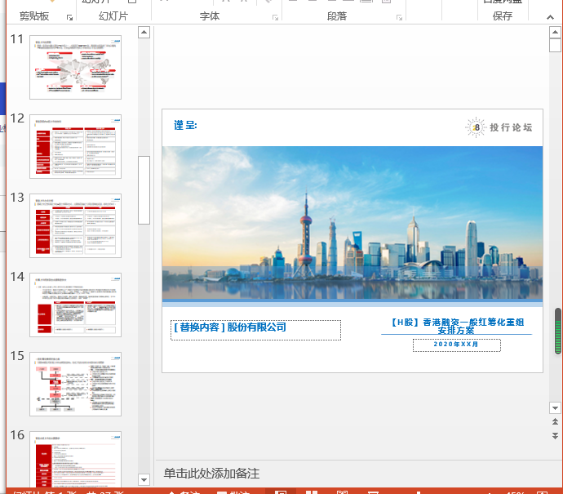Click the notes area 单击此处添加备注

[211, 474]
